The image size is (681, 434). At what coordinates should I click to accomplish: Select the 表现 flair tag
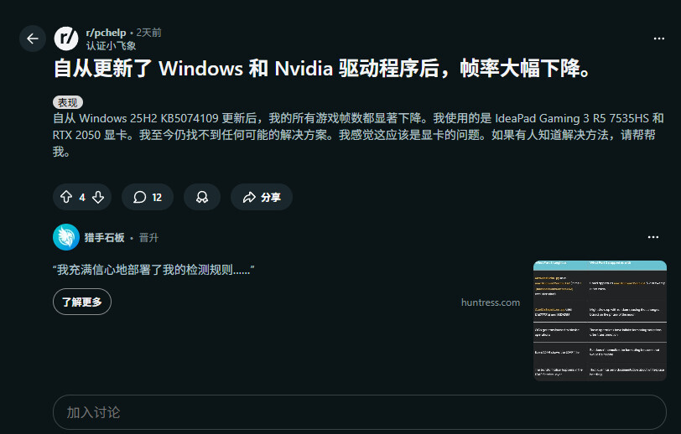[68, 102]
